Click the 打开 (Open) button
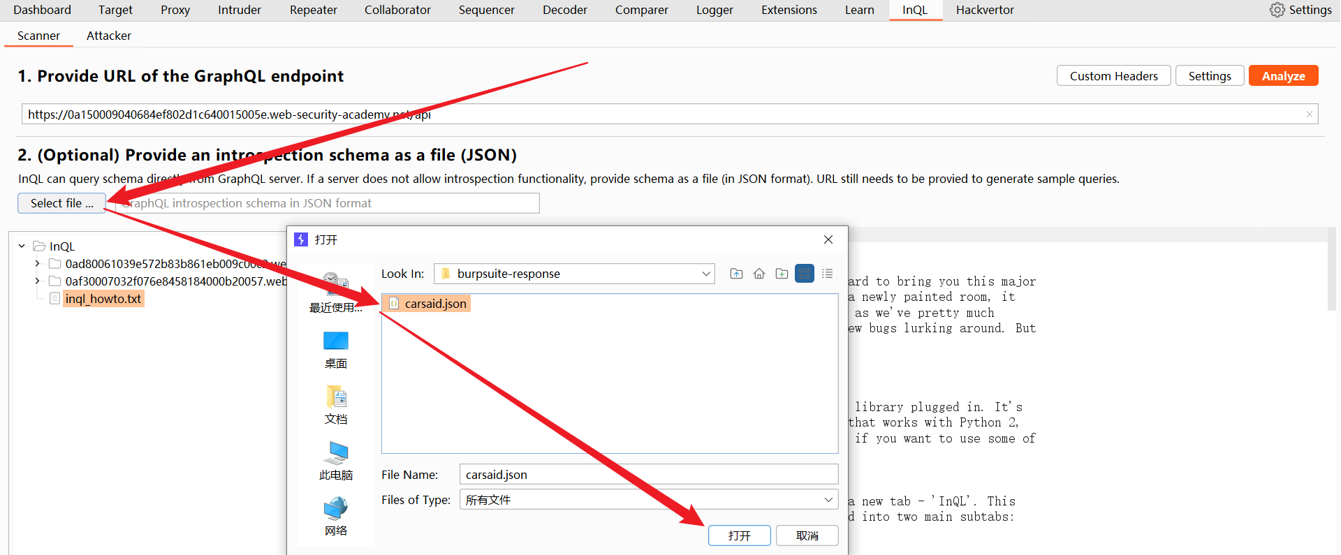The height and width of the screenshot is (555, 1341). (739, 535)
